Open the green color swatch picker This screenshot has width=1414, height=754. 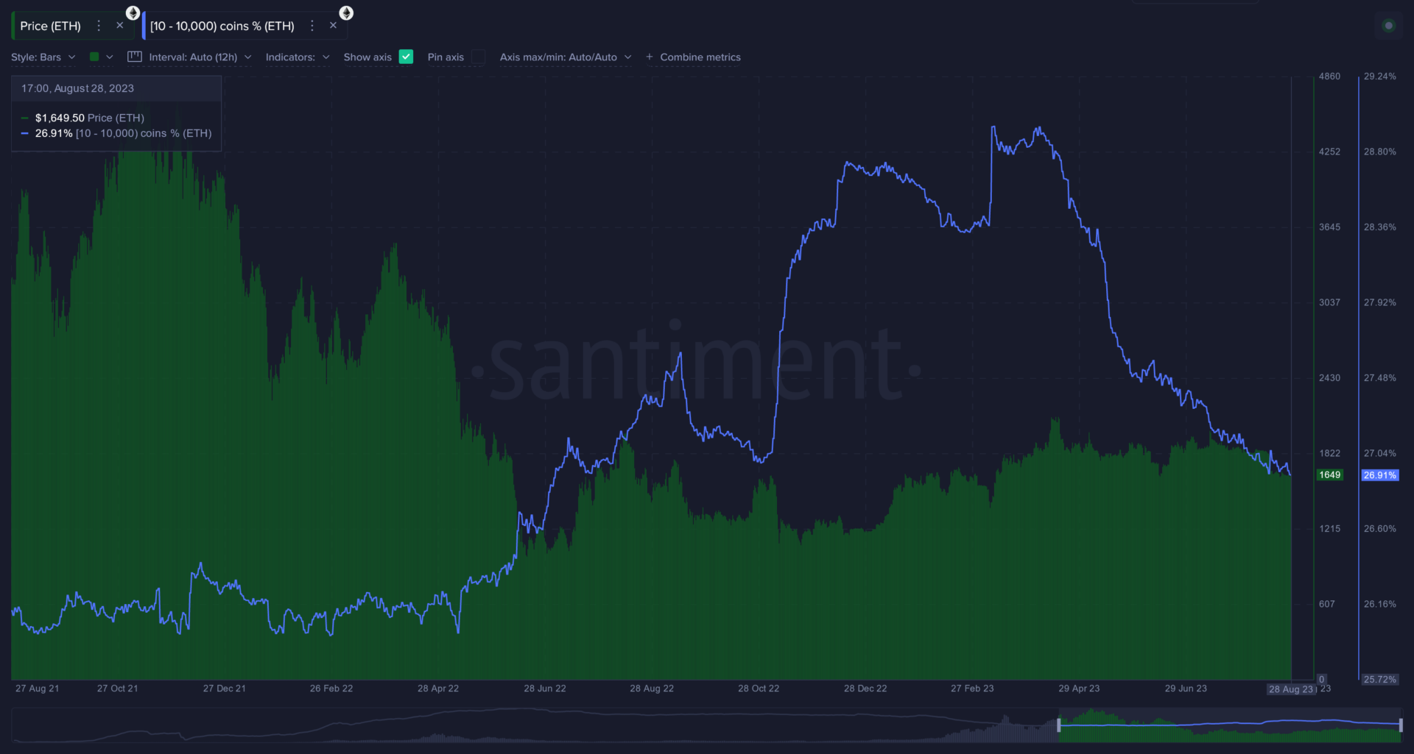point(94,57)
